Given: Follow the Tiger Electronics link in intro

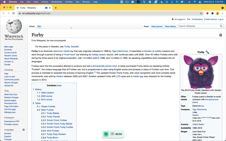Looking at the screenshot, I should 121,51.
